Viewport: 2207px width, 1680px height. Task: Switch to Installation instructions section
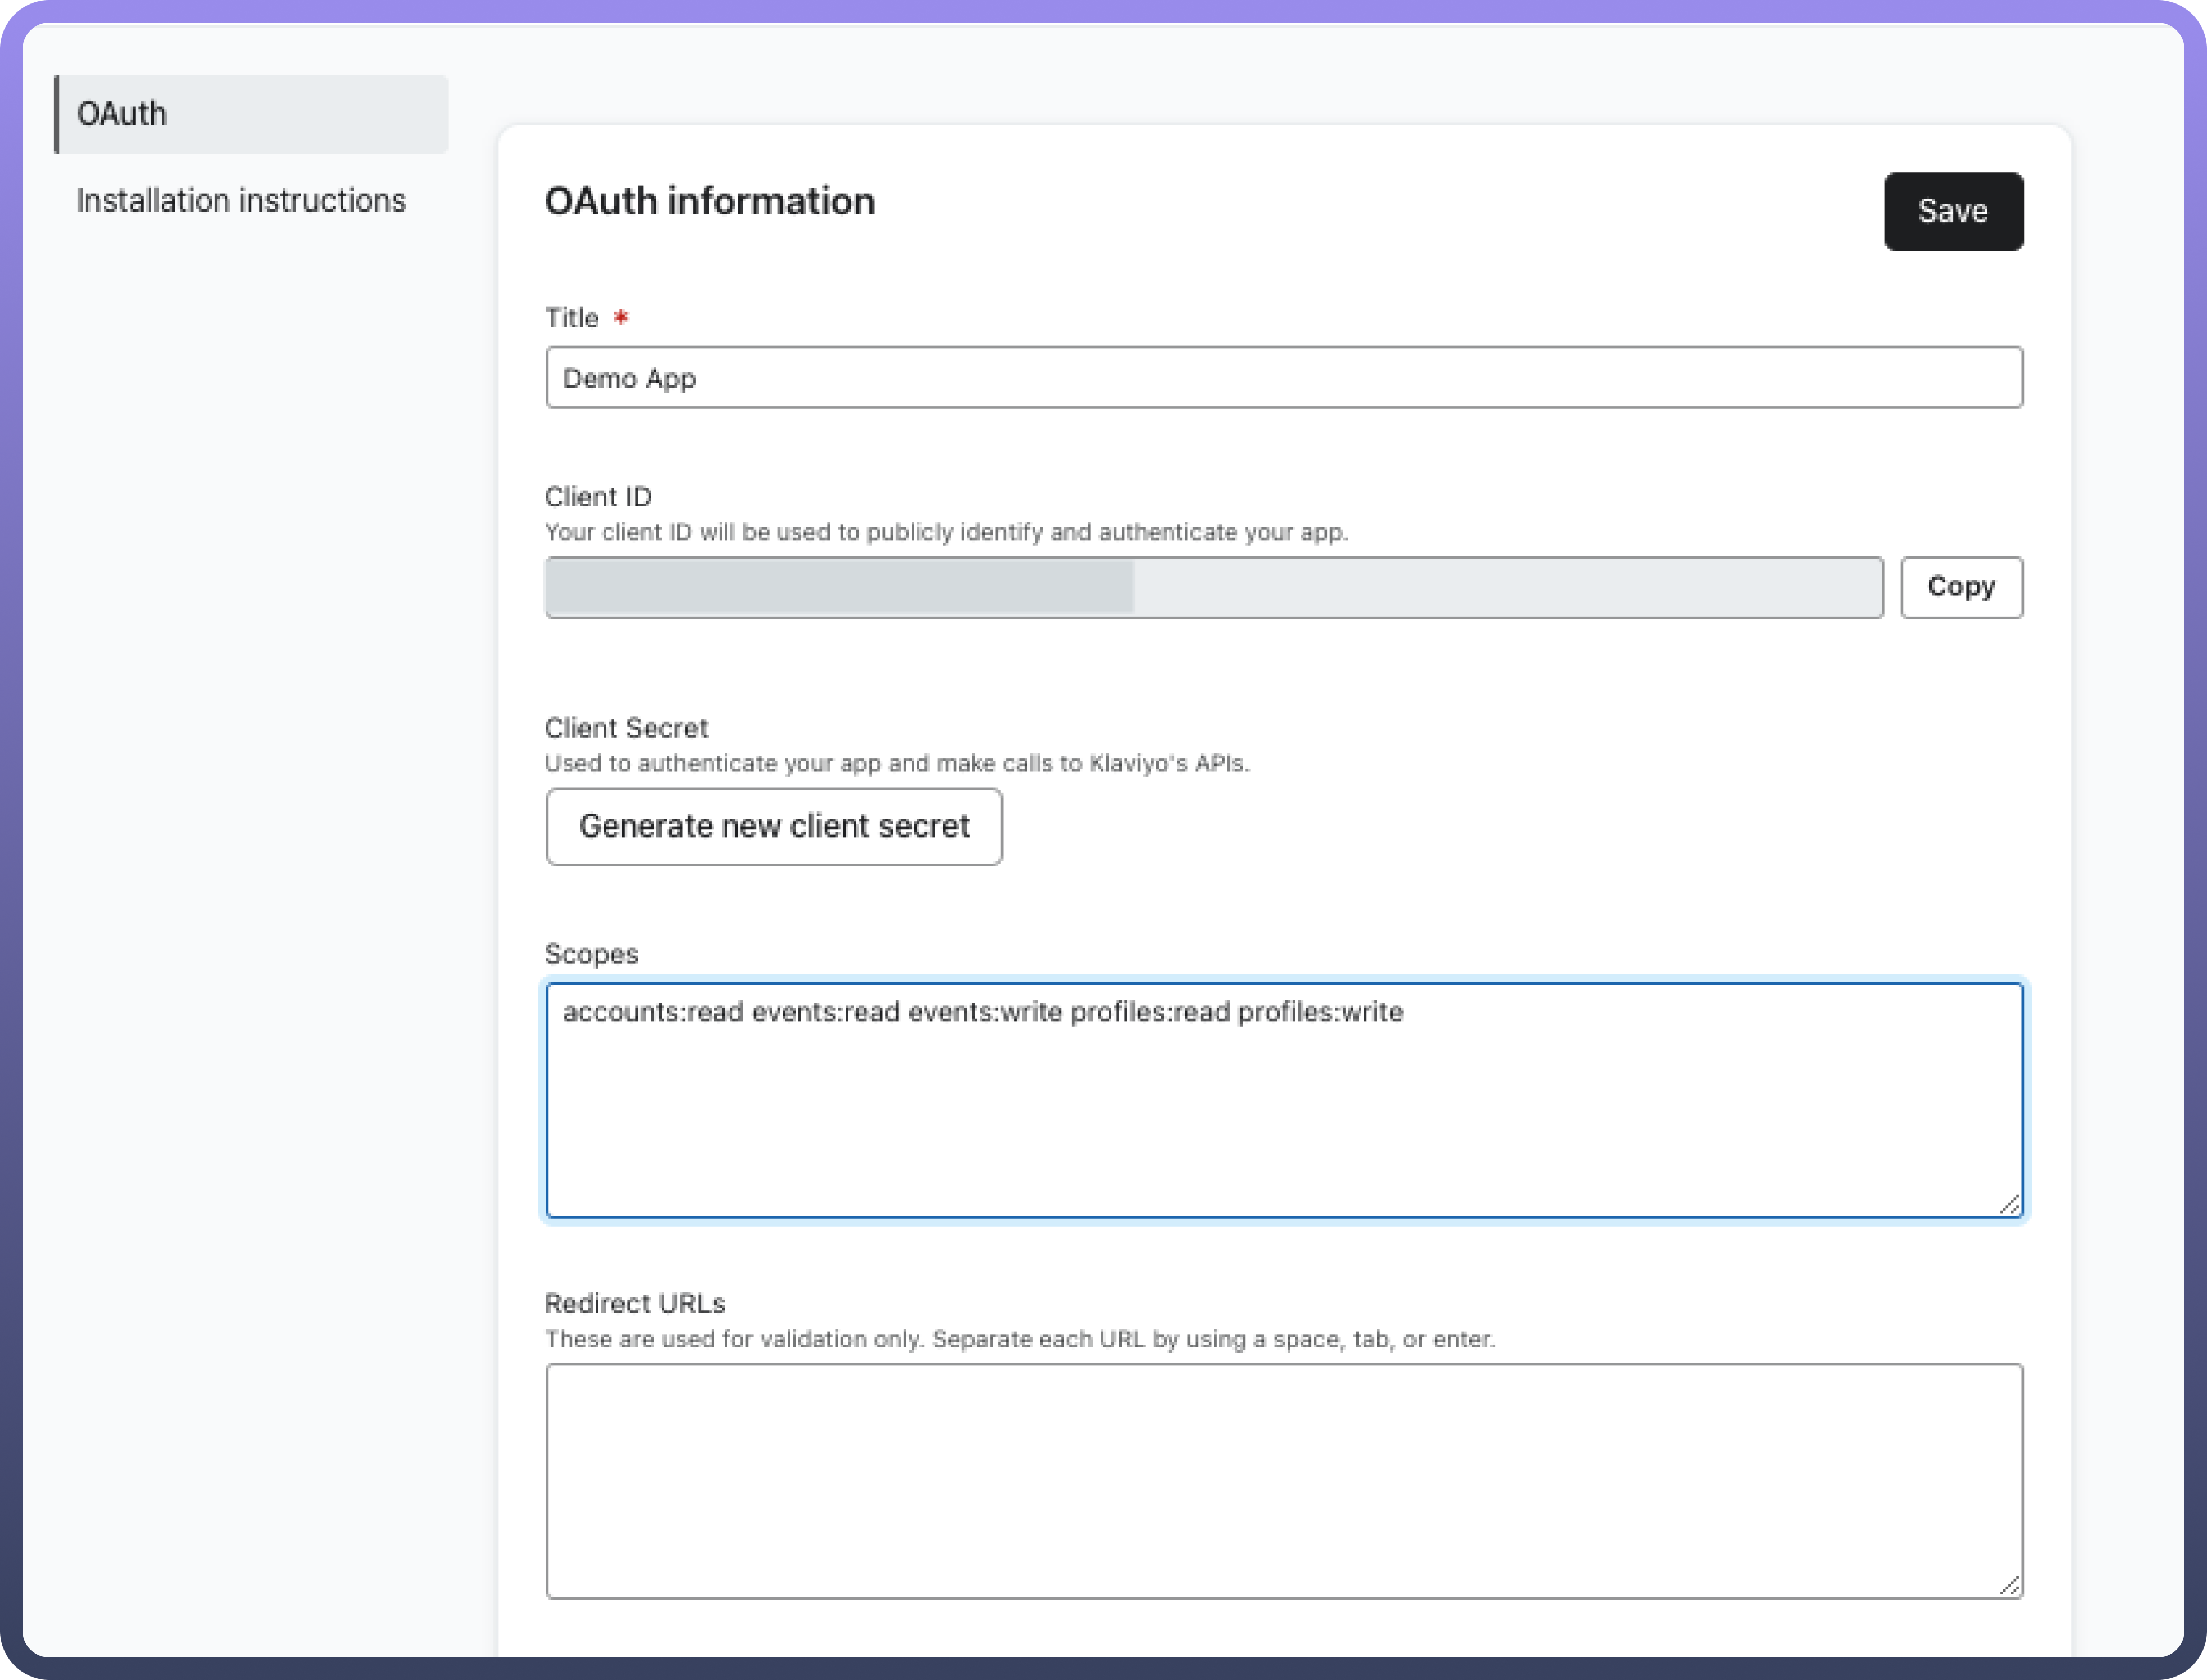pyautogui.click(x=241, y=201)
